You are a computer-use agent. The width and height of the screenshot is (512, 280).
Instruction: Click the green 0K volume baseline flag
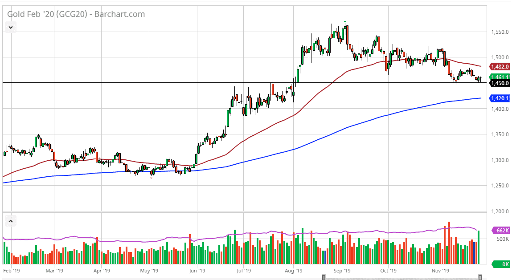click(x=500, y=263)
